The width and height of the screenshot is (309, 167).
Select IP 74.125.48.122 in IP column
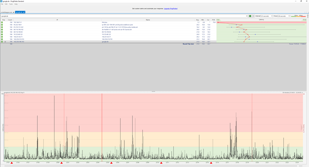point(18,34)
